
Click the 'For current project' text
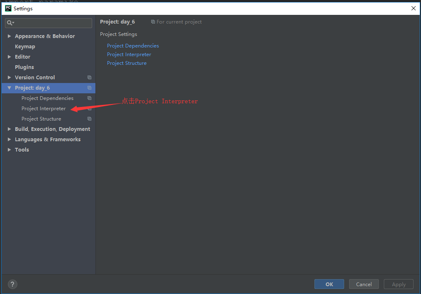click(179, 22)
